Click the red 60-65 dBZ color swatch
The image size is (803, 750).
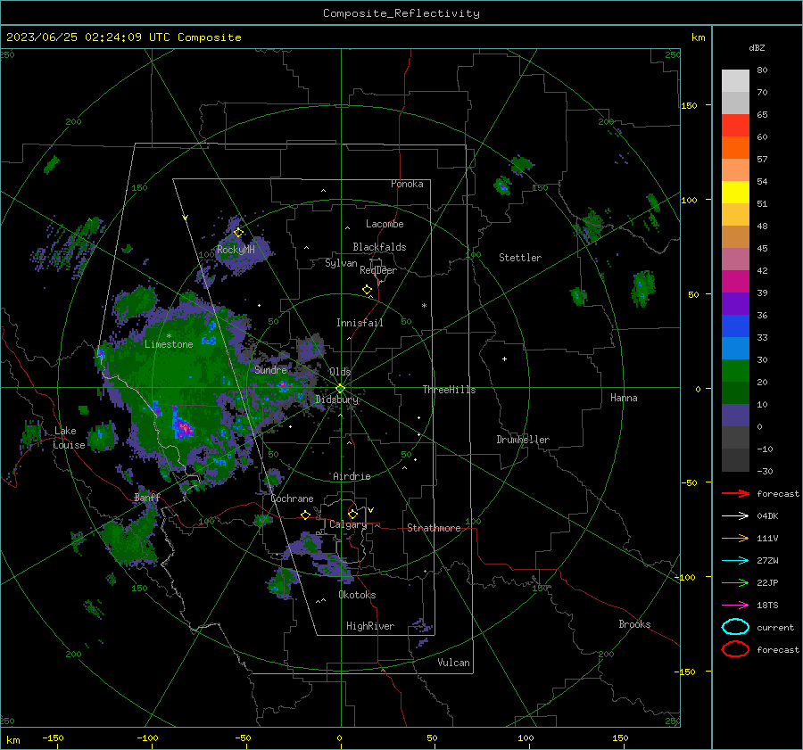click(x=735, y=126)
